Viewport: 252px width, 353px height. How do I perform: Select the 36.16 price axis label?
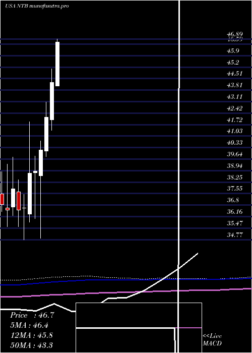click(234, 212)
